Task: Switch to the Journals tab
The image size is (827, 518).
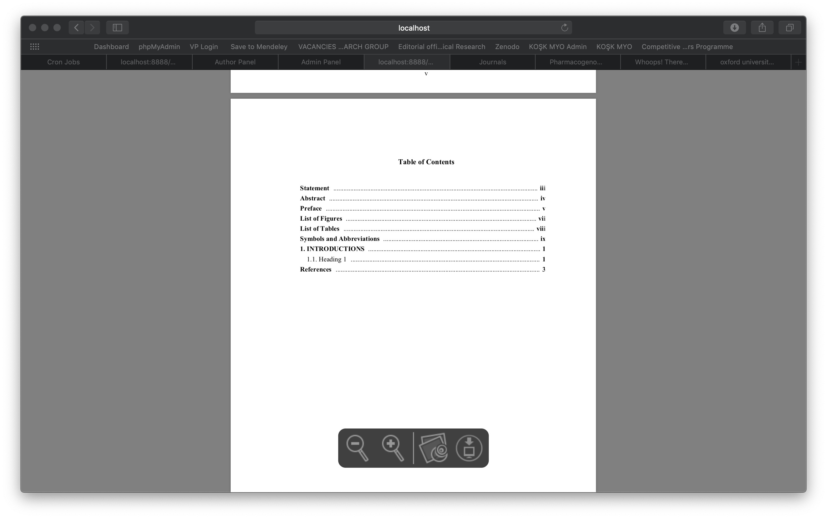Action: click(x=492, y=62)
